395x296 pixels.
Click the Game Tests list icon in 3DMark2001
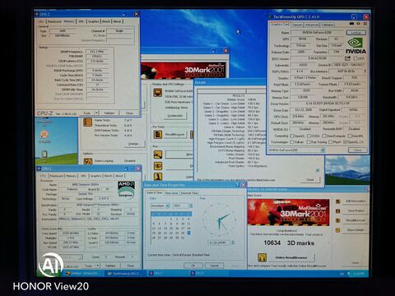click(x=87, y=123)
